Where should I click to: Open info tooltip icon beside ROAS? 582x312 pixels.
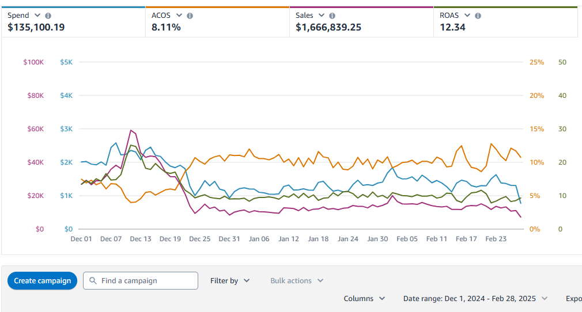(478, 16)
